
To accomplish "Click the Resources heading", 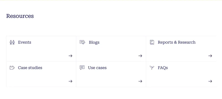I will click(x=20, y=16).
